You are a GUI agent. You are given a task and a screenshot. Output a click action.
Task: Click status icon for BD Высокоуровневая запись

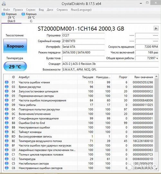7,136
